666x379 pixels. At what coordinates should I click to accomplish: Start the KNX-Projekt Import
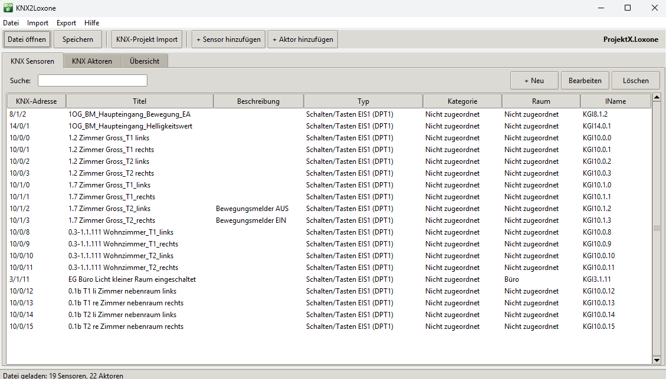pos(147,39)
